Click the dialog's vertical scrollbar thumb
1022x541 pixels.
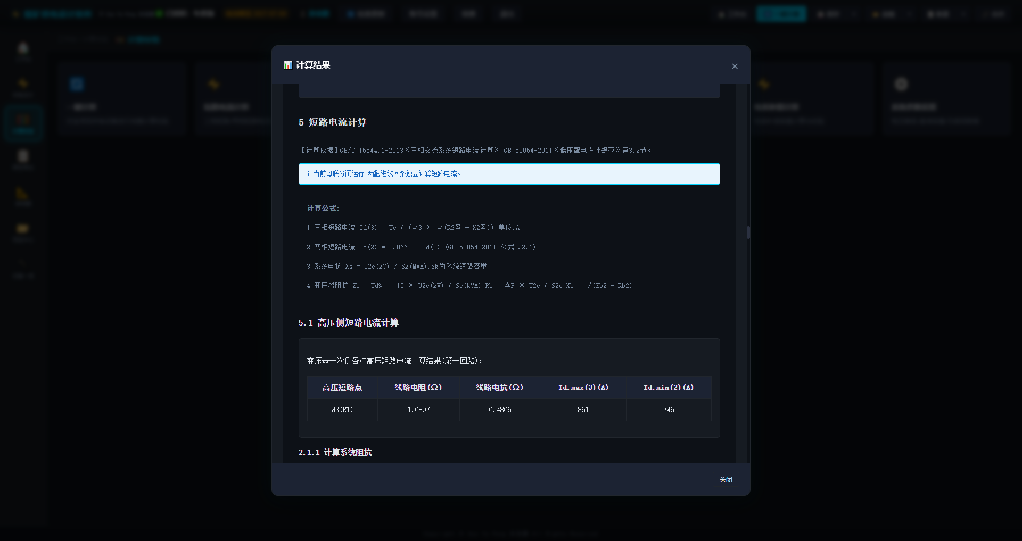[748, 232]
